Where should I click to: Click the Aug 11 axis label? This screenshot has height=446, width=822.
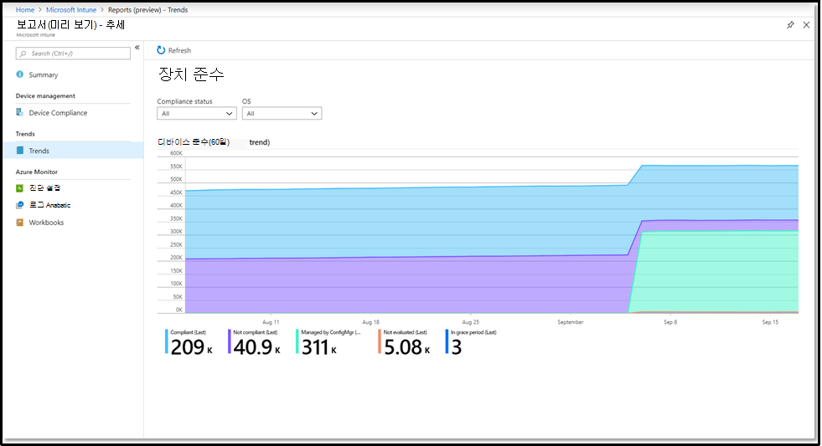[x=271, y=322]
